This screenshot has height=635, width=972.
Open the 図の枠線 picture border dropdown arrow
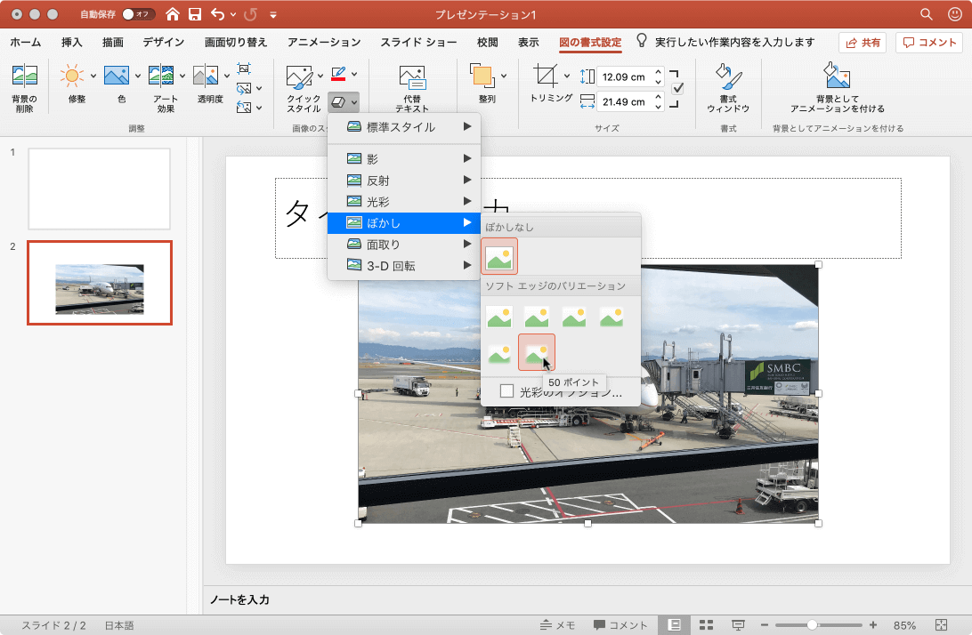354,74
